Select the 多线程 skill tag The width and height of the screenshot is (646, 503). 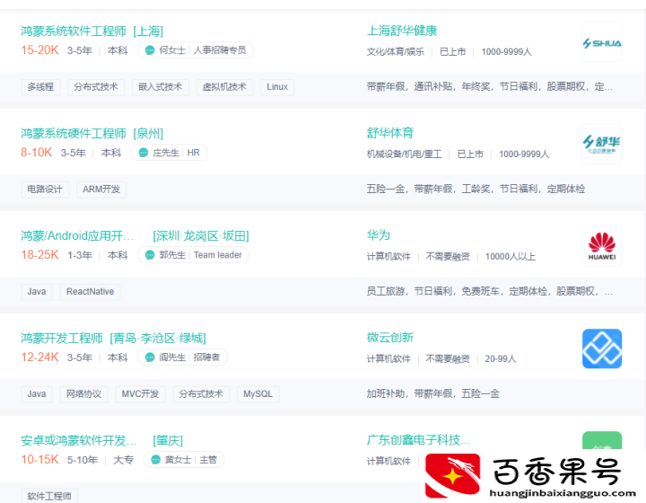(40, 87)
